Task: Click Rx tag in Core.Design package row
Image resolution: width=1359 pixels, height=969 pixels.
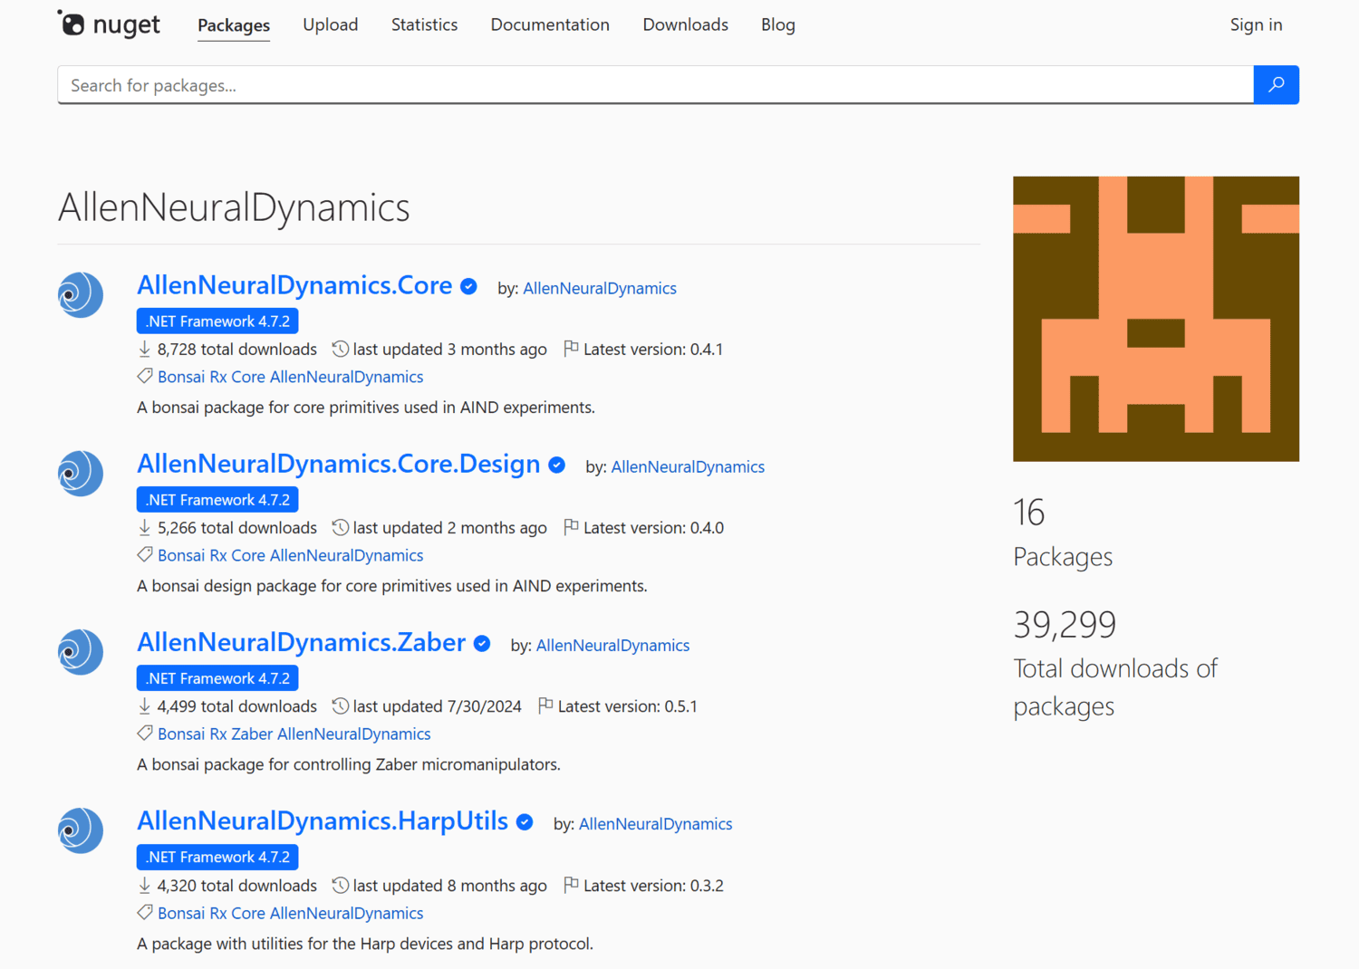Action: tap(218, 555)
